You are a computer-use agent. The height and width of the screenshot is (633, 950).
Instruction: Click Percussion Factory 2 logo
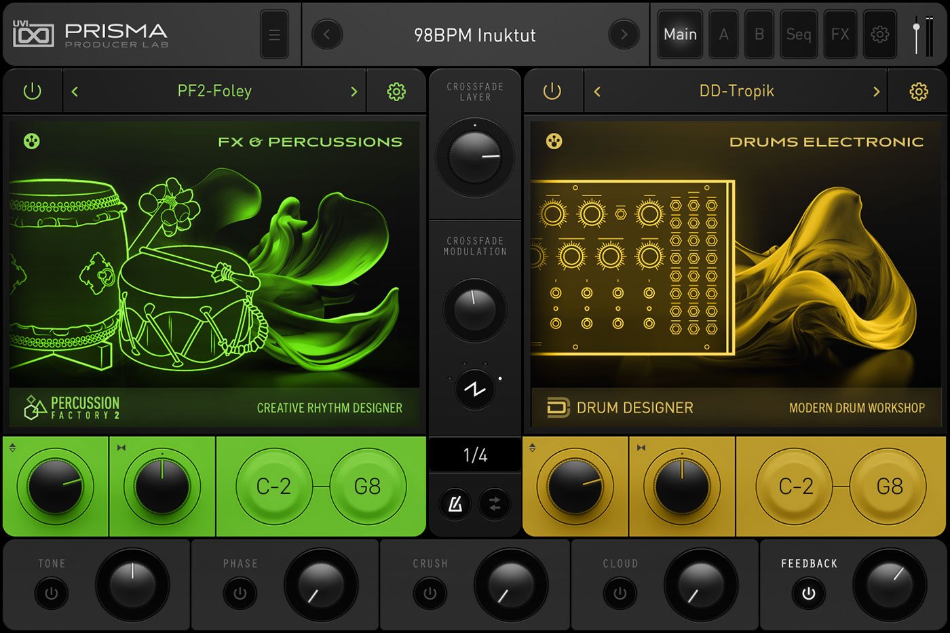(72, 408)
